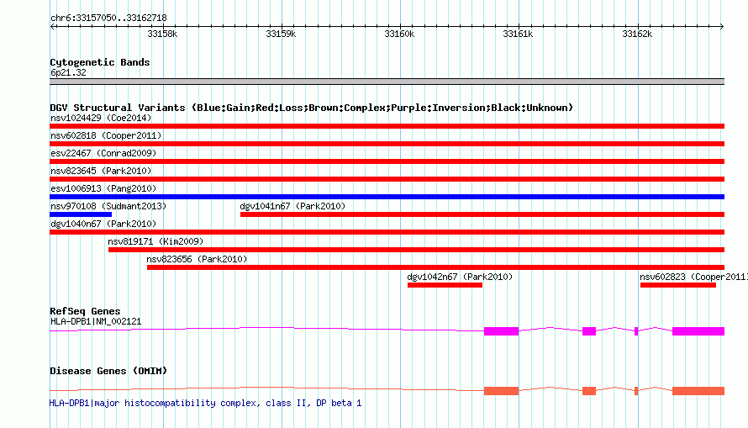The image size is (748, 428).
Task: Click the 33162k ruler tick label
Action: (637, 34)
